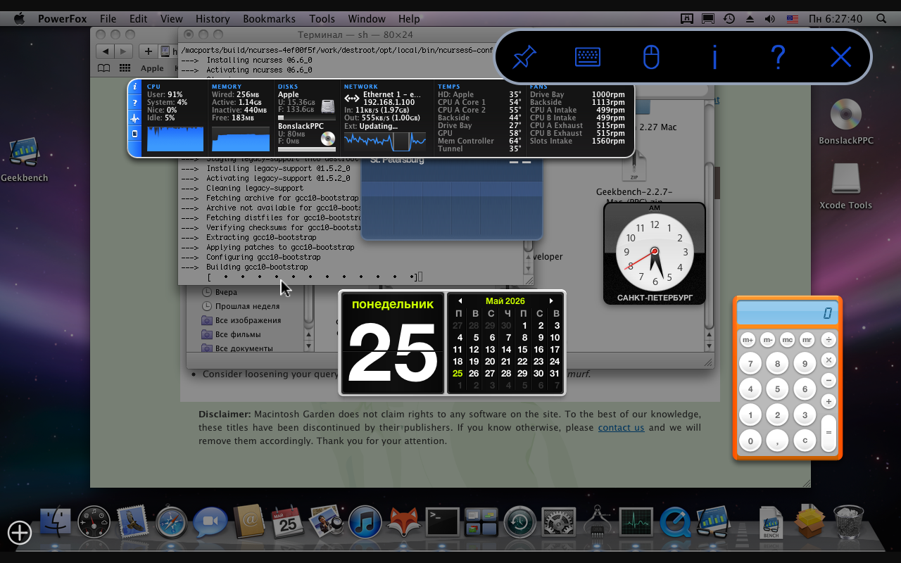Open Spaces from the Dock
Image resolution: width=901 pixels, height=563 pixels.
click(481, 524)
